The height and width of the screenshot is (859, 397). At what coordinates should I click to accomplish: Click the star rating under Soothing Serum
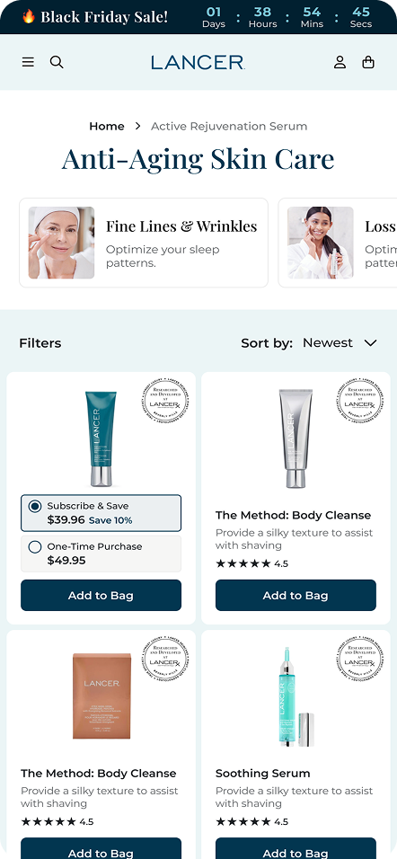[x=251, y=822]
